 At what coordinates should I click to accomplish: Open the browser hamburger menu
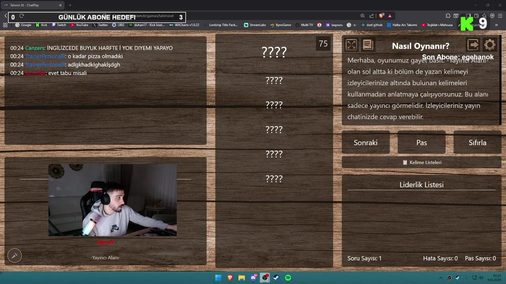click(x=500, y=16)
